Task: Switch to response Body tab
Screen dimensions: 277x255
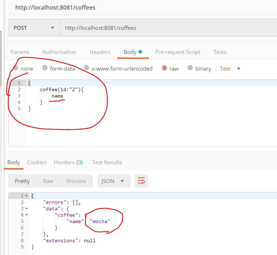Action: [x=13, y=162]
